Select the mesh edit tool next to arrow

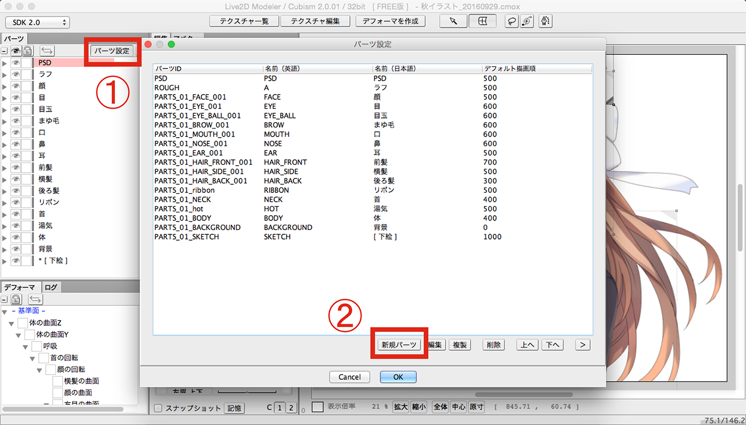pos(483,21)
